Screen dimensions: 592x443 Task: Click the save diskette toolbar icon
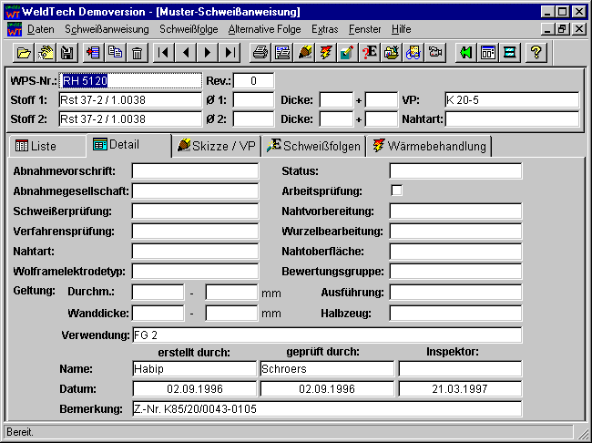click(66, 53)
